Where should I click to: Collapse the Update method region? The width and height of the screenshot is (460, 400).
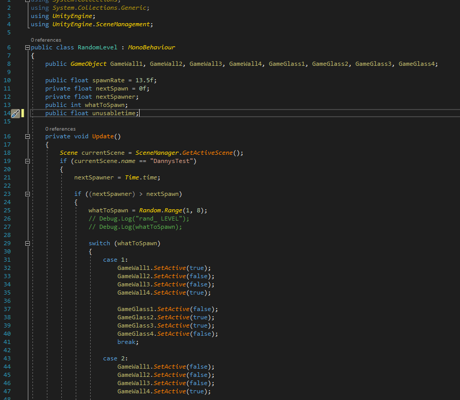point(27,136)
